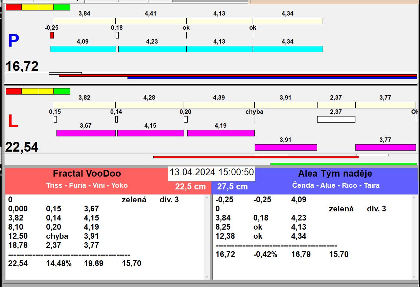The image size is (420, 287).
Task: Click 19,69 in the left results list
Action: click(94, 264)
